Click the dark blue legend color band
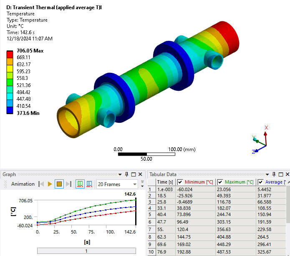Image resolution: width=290 pixels, height=256 pixels. pos(10,110)
